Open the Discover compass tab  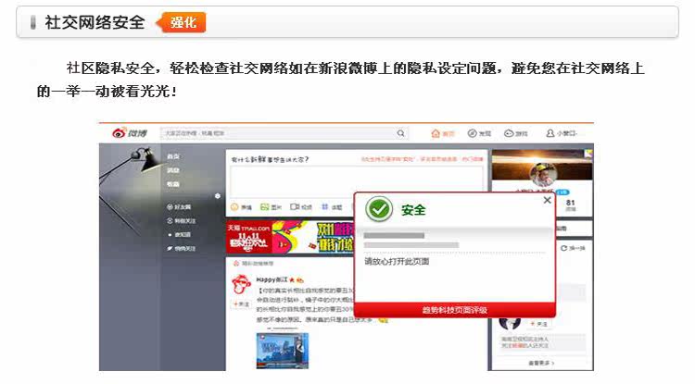[x=479, y=133]
